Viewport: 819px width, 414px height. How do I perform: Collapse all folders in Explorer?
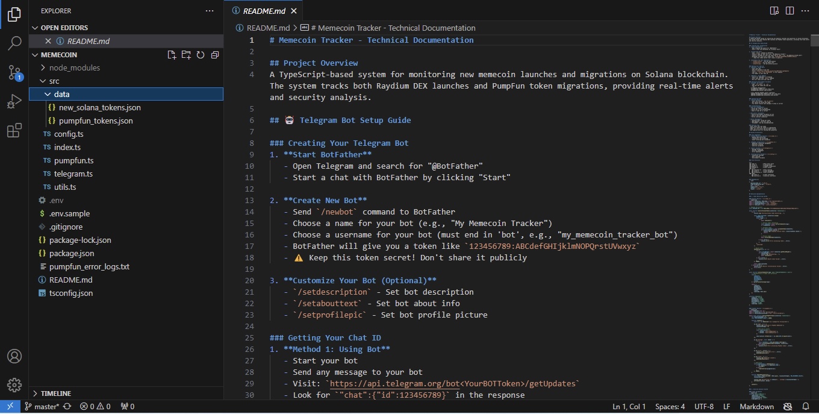point(214,54)
